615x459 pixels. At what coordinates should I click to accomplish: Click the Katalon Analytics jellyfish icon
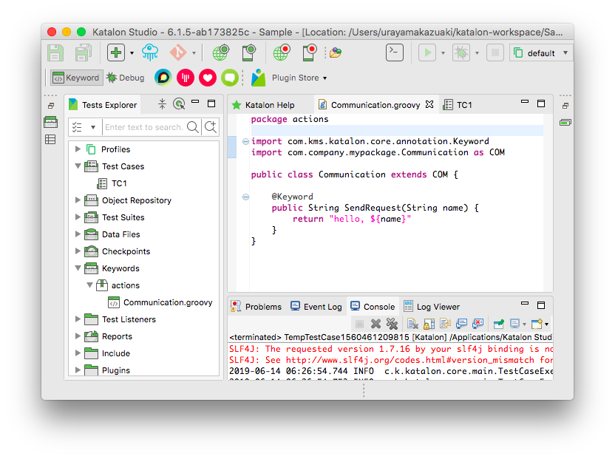tap(150, 52)
